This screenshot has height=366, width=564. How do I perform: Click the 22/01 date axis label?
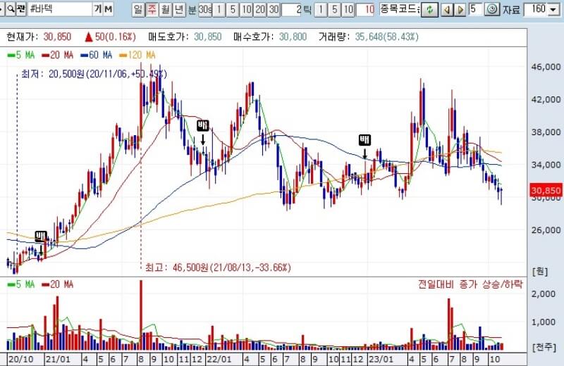219,360
